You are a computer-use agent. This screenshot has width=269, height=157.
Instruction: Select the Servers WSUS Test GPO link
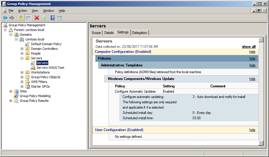point(50,68)
